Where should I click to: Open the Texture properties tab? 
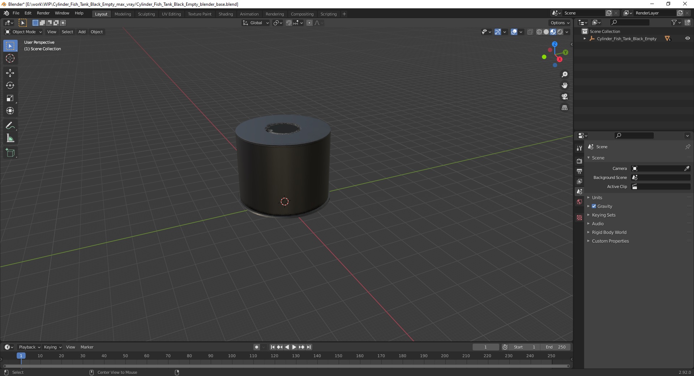[579, 218]
